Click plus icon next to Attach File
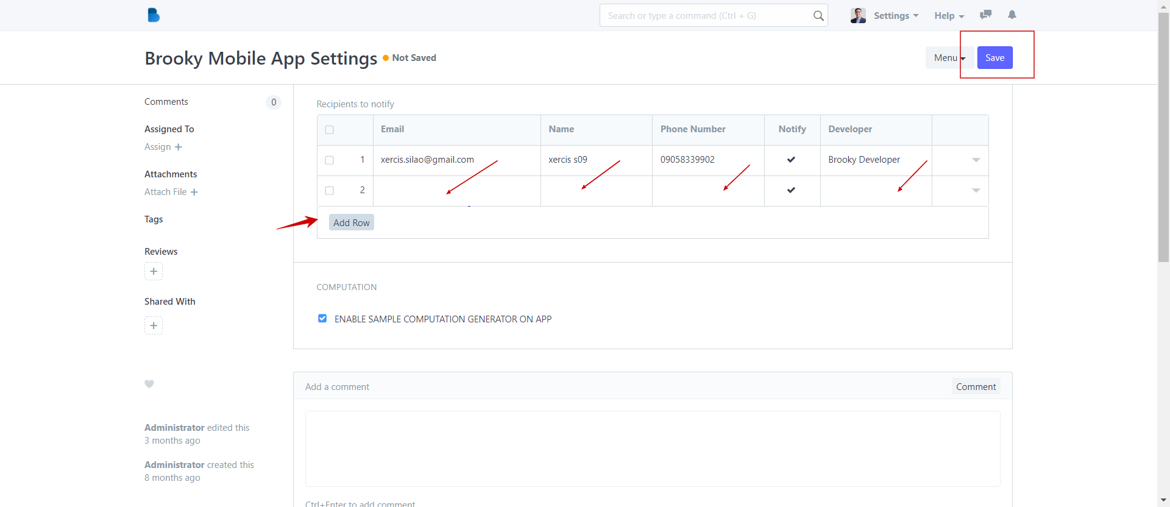Image resolution: width=1170 pixels, height=507 pixels. (x=194, y=192)
